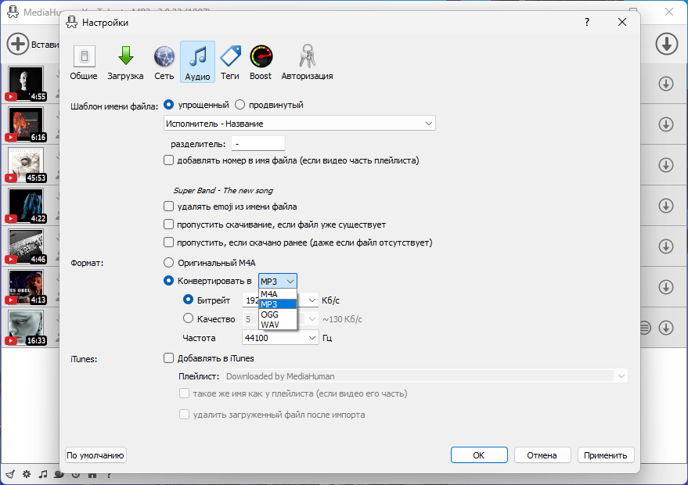Image resolution: width=688 pixels, height=485 pixels.
Task: Expand the bitrate Кб/с dropdown arrow
Action: pyautogui.click(x=312, y=300)
